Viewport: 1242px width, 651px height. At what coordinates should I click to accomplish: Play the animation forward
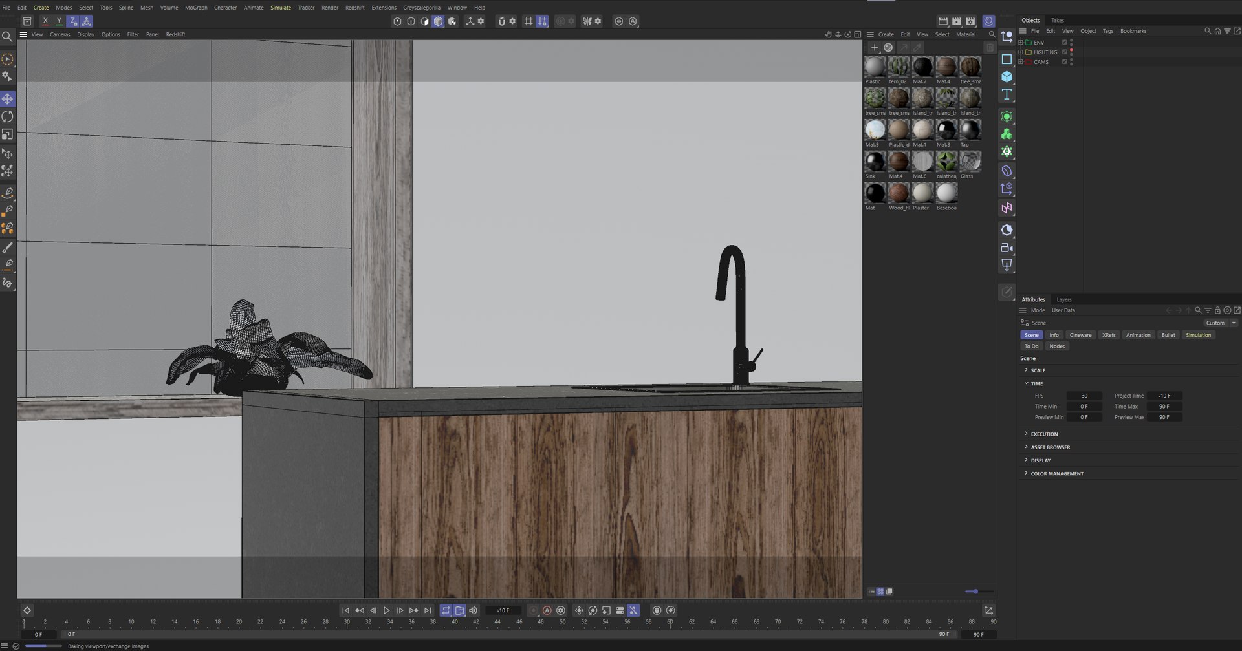(386, 610)
